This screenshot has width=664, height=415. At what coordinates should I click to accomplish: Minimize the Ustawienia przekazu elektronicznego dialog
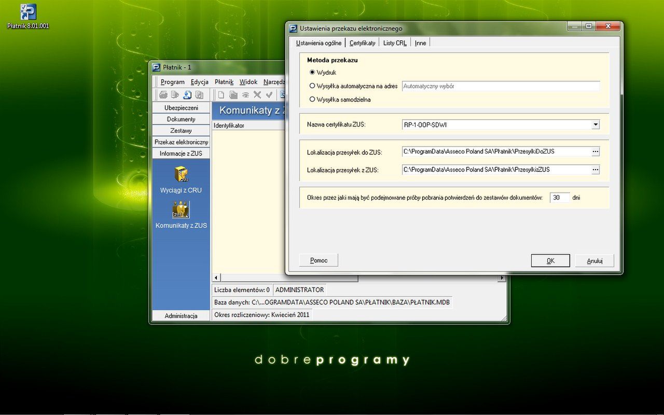(x=575, y=26)
